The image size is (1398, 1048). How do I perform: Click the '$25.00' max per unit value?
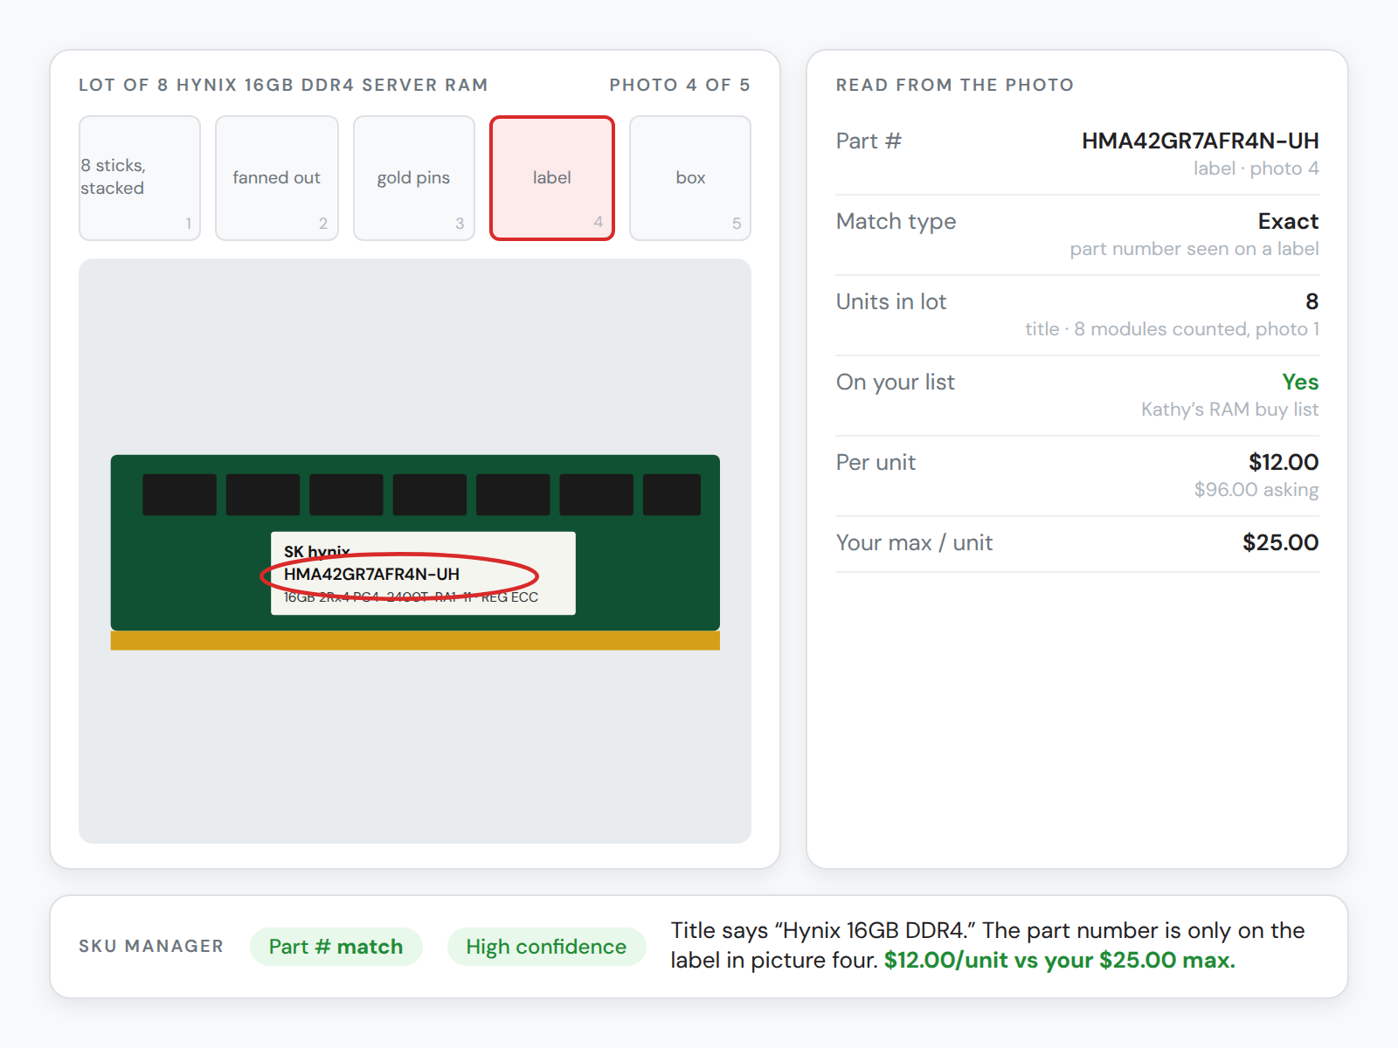pyautogui.click(x=1280, y=542)
